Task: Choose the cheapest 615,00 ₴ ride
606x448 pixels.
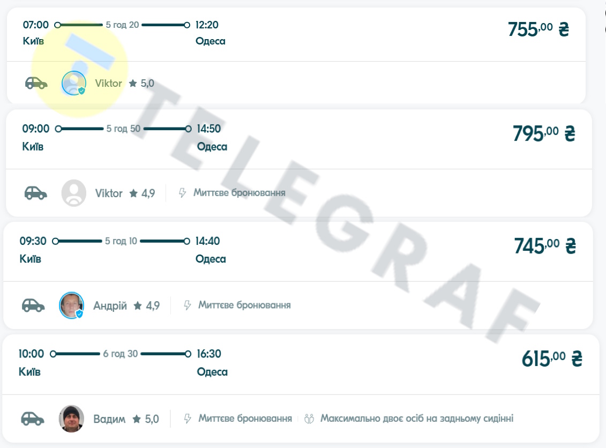Action: pos(551,358)
